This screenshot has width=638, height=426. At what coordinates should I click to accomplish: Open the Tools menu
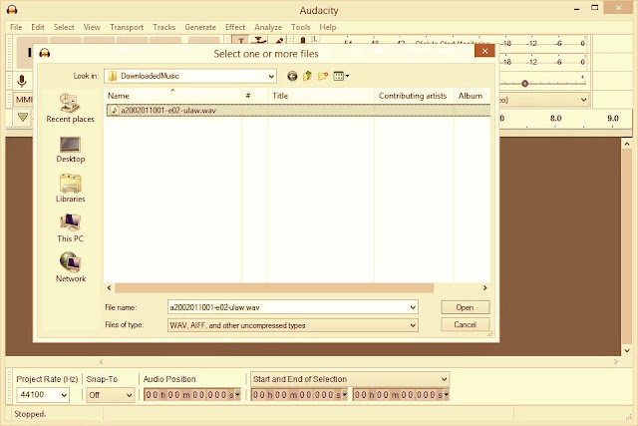tap(301, 27)
